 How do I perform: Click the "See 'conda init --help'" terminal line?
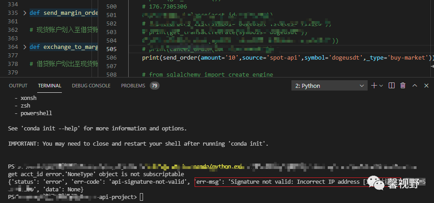97,128
